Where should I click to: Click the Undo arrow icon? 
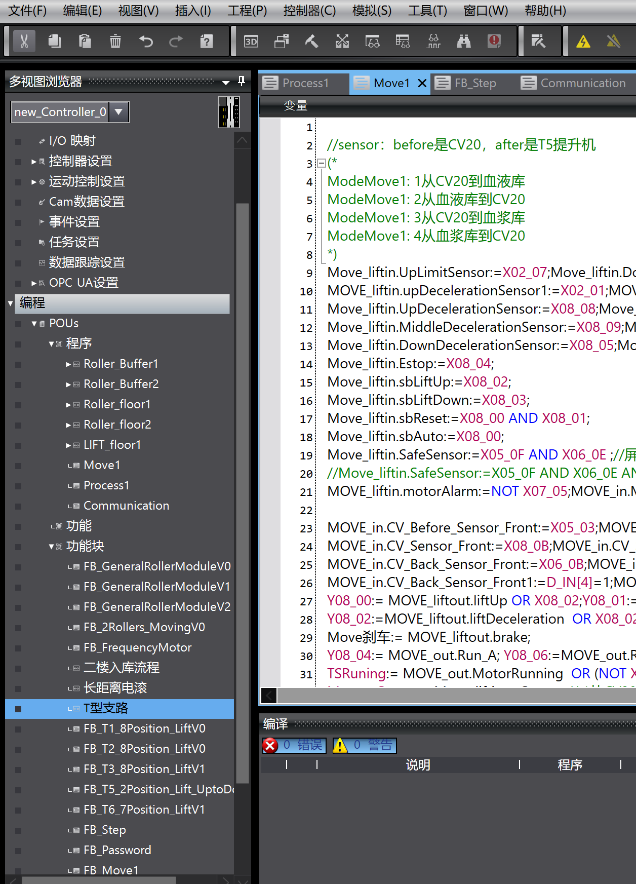pos(146,42)
